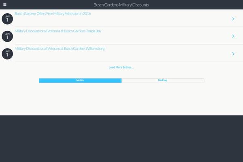Click Jan 1 date badge for Williamsburg entry
The height and width of the screenshot is (162, 243).
tap(7, 54)
